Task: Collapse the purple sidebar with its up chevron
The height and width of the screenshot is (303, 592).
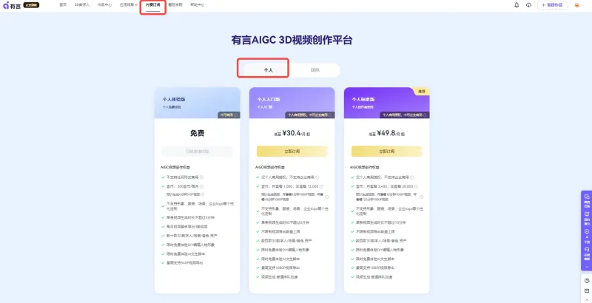Action: click(x=587, y=267)
